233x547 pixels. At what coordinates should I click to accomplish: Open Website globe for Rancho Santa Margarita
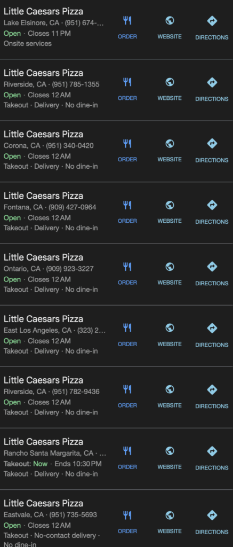pyautogui.click(x=170, y=451)
